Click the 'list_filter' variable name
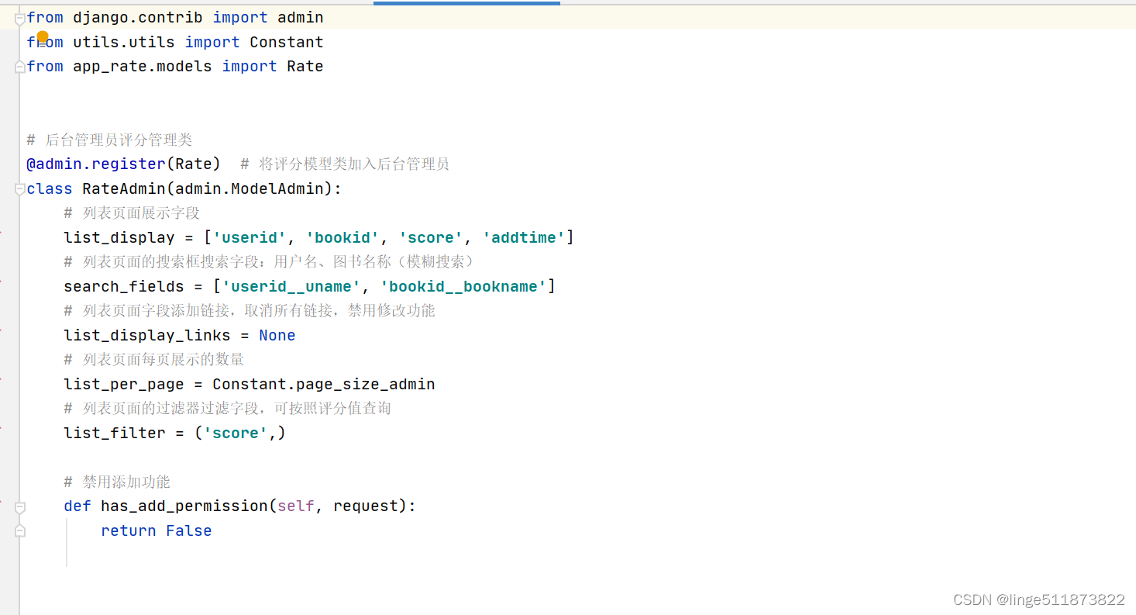 click(115, 433)
